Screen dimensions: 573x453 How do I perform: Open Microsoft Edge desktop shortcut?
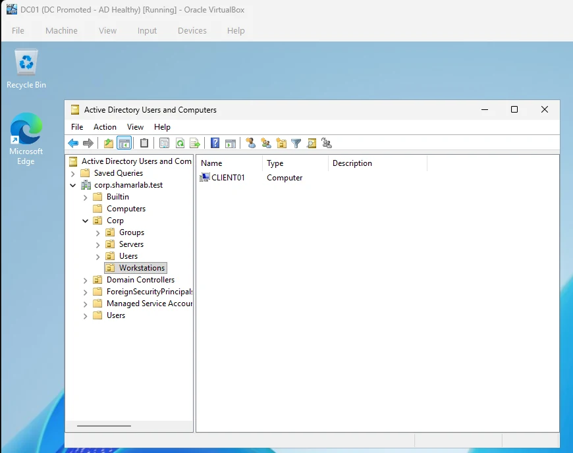26,139
